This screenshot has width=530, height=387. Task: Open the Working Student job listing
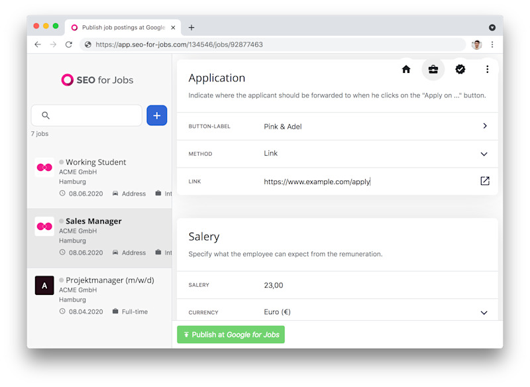(99, 178)
